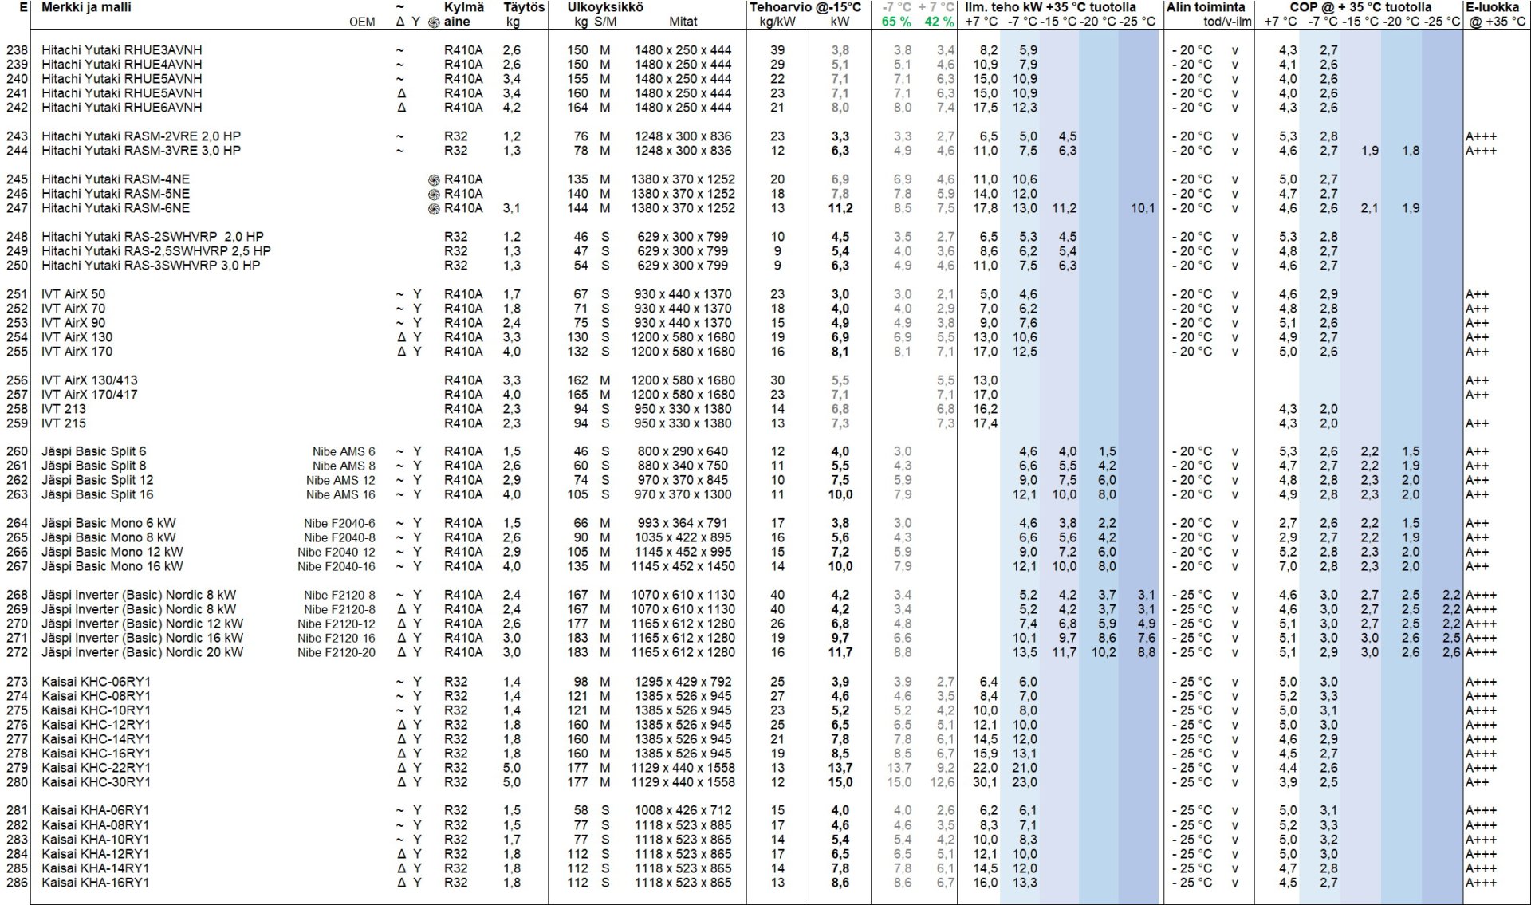Click the bold 15,0 kW value for Kaisai KHC-30RY1
The height and width of the screenshot is (905, 1531).
click(x=840, y=782)
